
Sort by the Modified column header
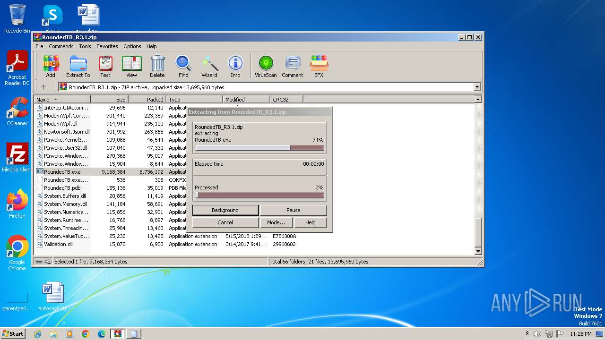coord(246,100)
